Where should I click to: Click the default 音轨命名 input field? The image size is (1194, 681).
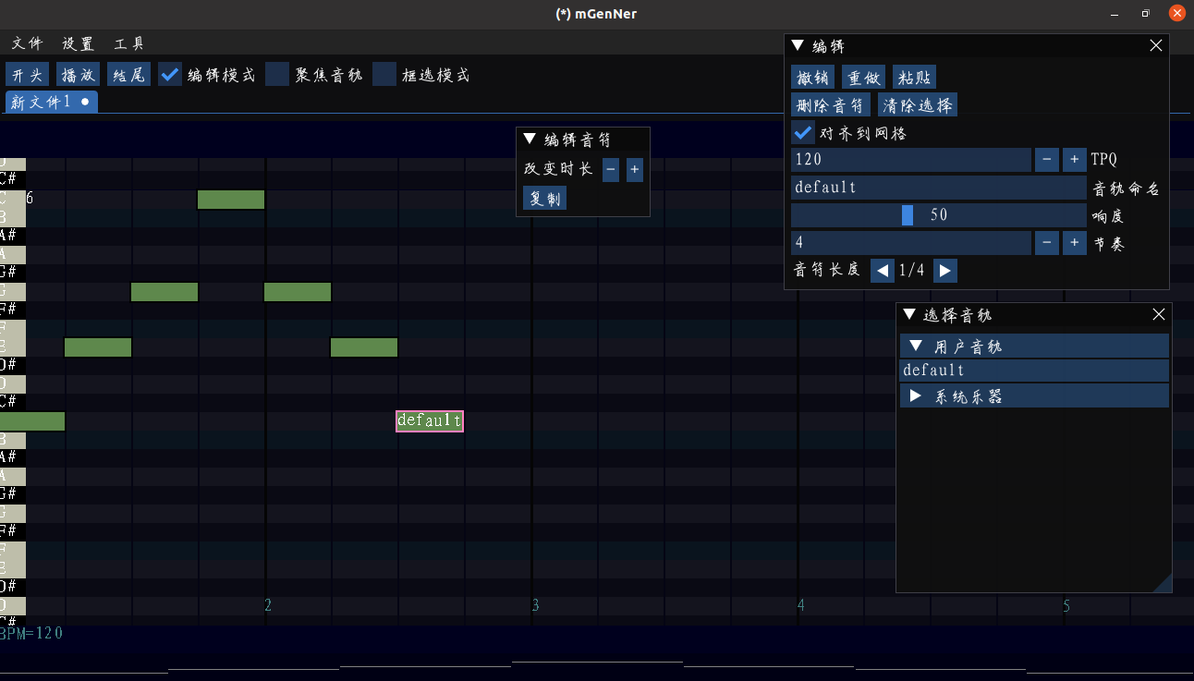click(x=937, y=187)
